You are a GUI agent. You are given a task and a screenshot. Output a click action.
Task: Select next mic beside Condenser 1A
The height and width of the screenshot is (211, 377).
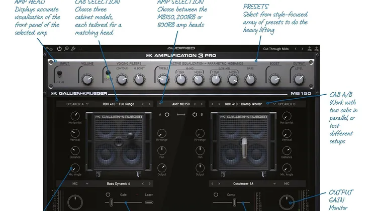click(x=219, y=183)
